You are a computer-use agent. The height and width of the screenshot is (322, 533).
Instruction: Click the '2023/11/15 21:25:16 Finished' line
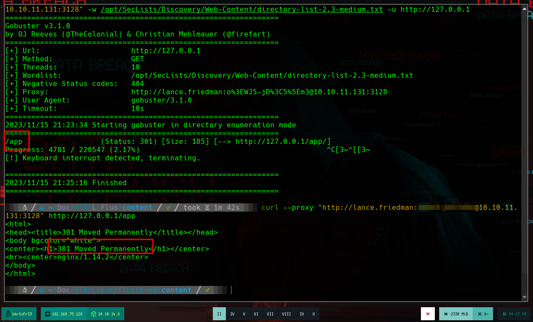click(x=66, y=183)
